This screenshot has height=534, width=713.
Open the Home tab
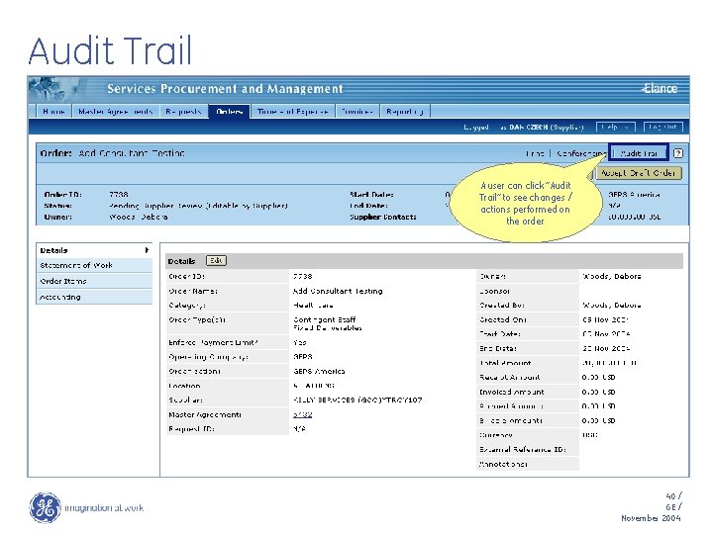tap(53, 111)
